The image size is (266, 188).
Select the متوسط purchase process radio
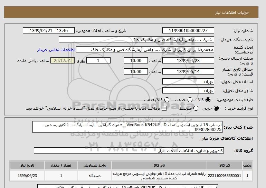[196, 108]
